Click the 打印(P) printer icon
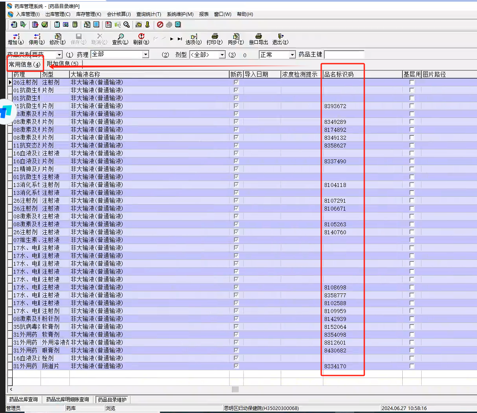 [x=214, y=37]
